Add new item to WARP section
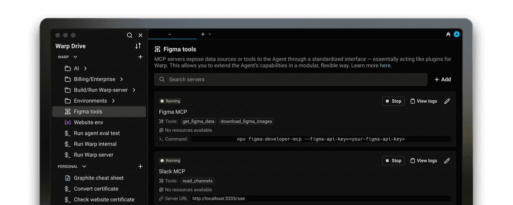The width and height of the screenshot is (513, 205). click(x=140, y=57)
